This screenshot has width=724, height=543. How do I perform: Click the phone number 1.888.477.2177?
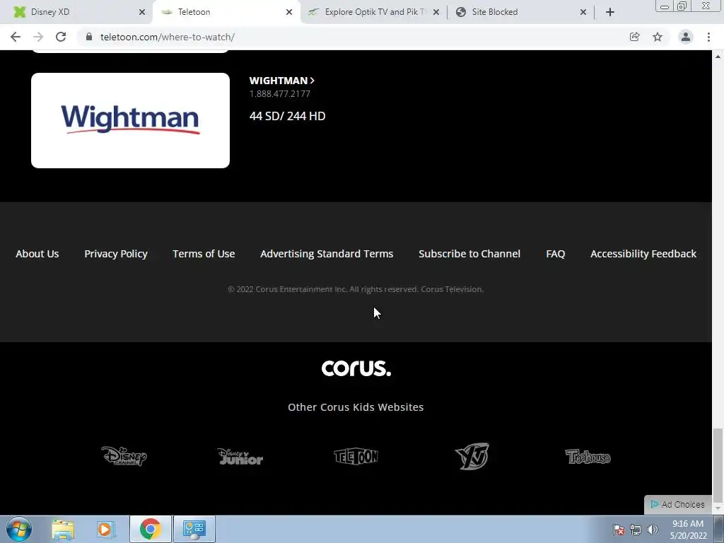coord(280,94)
